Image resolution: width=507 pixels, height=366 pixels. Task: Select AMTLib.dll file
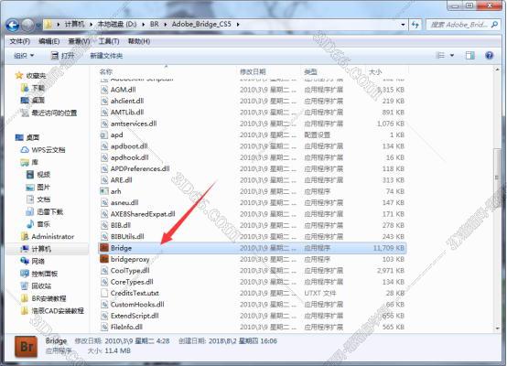pyautogui.click(x=127, y=113)
